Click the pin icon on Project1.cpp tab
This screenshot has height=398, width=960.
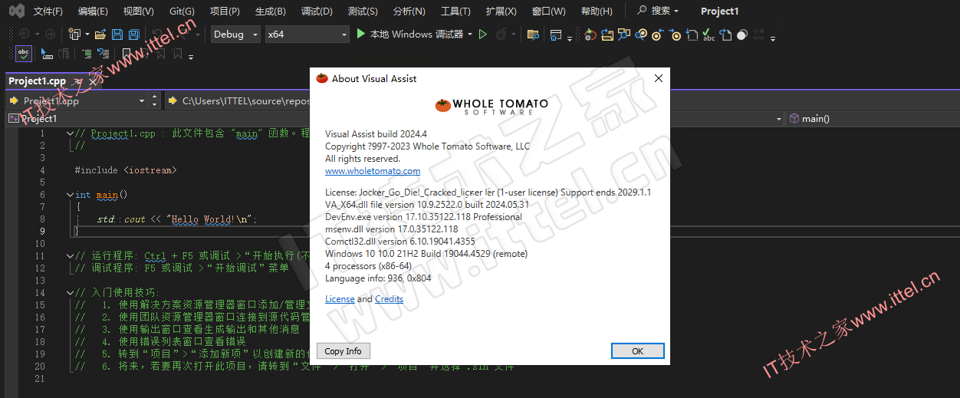pyautogui.click(x=77, y=81)
